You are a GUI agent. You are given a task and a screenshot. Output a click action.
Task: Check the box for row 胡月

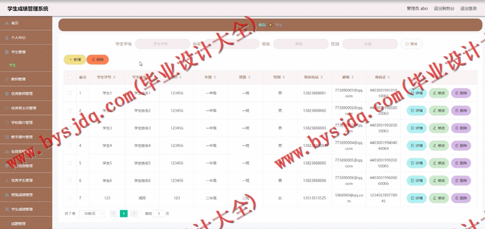[70, 198]
